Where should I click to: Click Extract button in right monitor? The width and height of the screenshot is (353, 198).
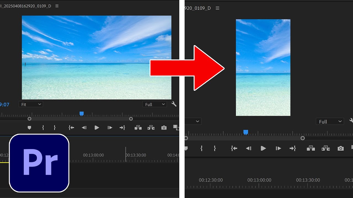(x=326, y=148)
